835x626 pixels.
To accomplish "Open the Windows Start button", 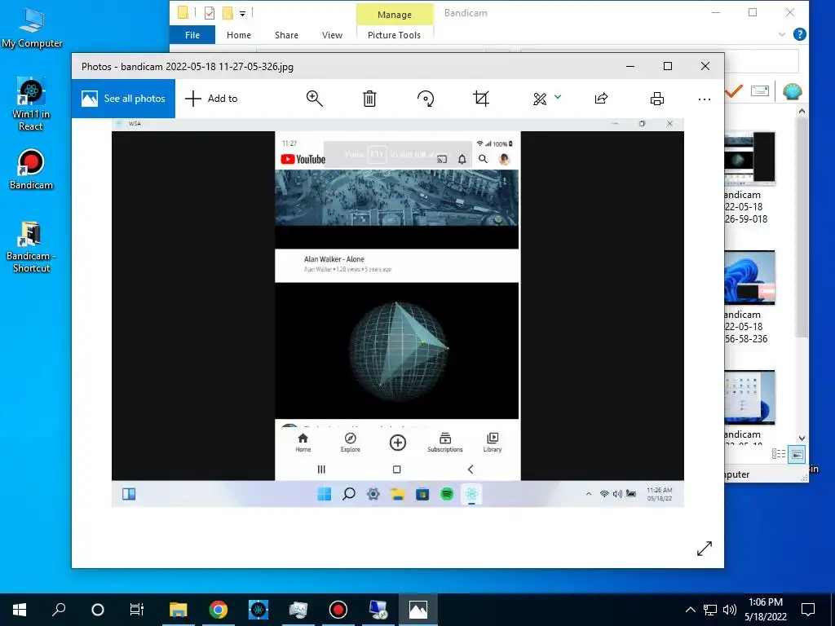I will (20, 610).
